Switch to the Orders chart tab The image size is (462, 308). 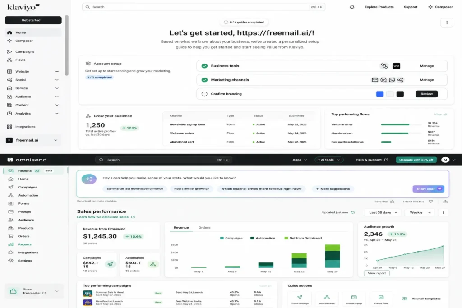point(204,228)
